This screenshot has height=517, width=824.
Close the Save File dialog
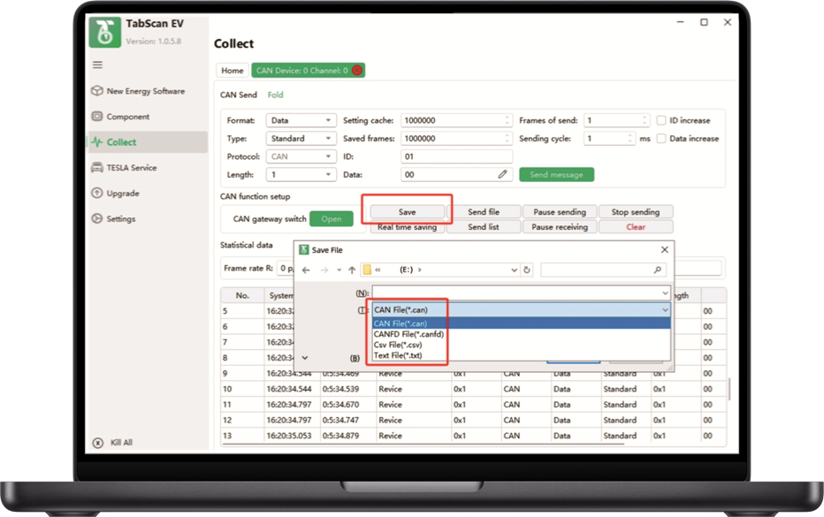[x=665, y=249]
